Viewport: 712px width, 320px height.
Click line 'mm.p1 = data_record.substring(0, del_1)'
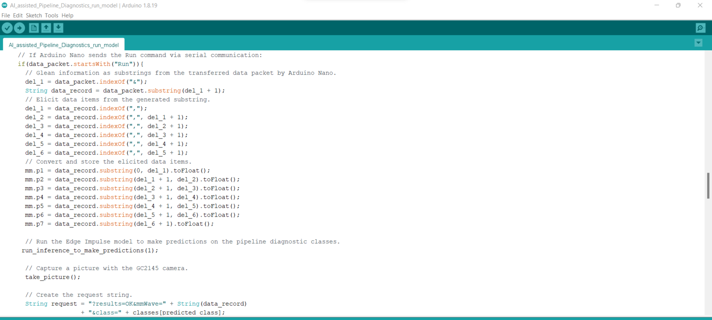117,170
